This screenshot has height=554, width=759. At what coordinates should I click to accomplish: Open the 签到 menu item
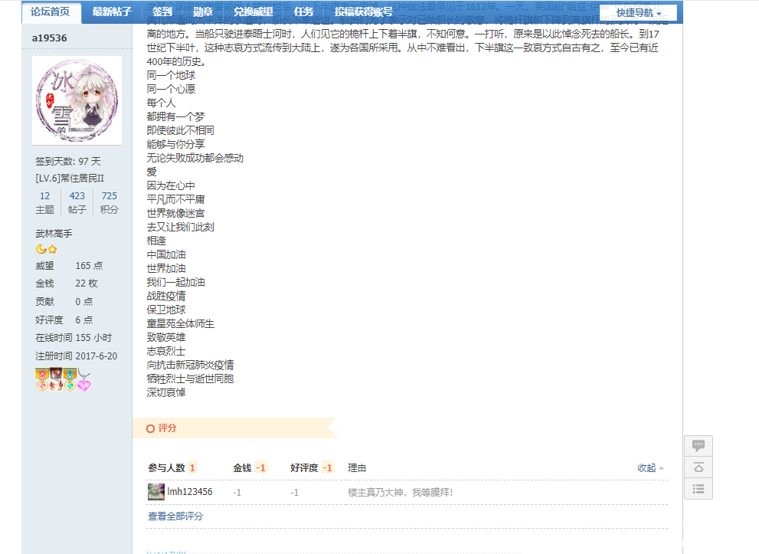pyautogui.click(x=162, y=12)
